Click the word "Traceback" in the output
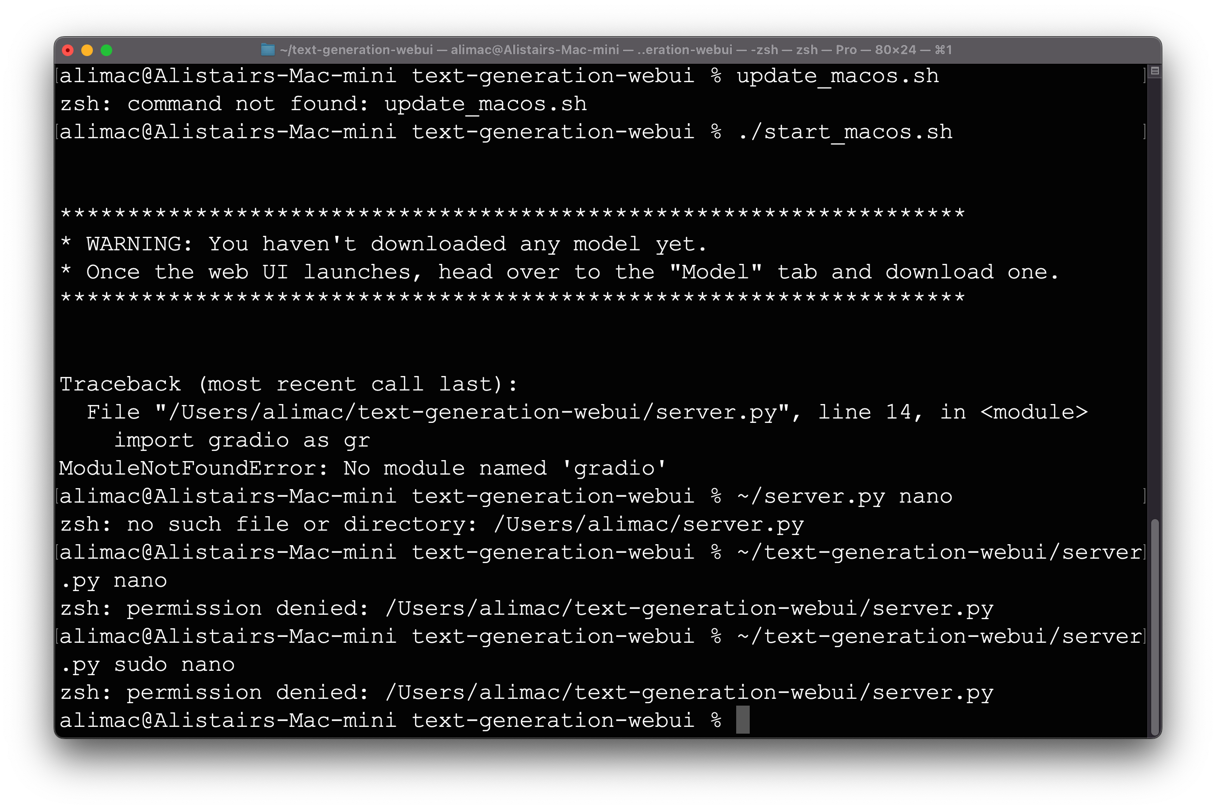 click(x=120, y=383)
